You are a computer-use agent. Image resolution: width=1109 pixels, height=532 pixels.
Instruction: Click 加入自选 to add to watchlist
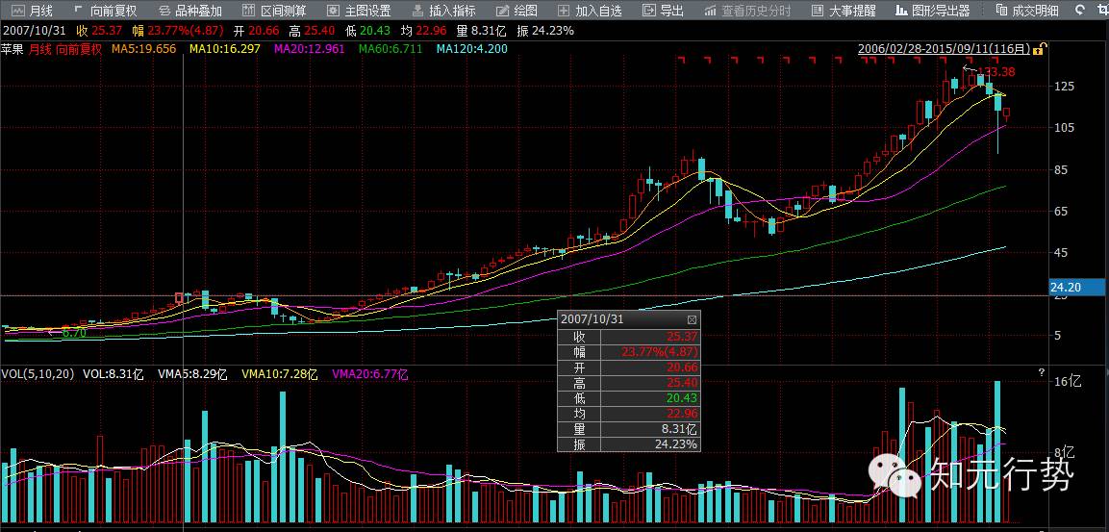pos(590,11)
